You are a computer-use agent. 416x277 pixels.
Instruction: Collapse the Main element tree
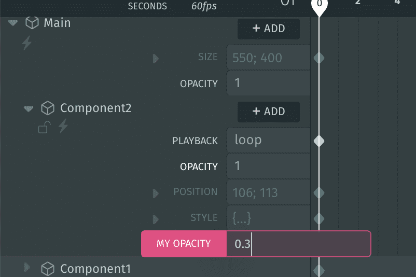(x=13, y=23)
